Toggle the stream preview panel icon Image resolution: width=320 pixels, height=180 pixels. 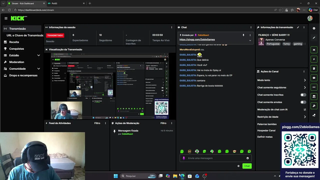(314, 50)
